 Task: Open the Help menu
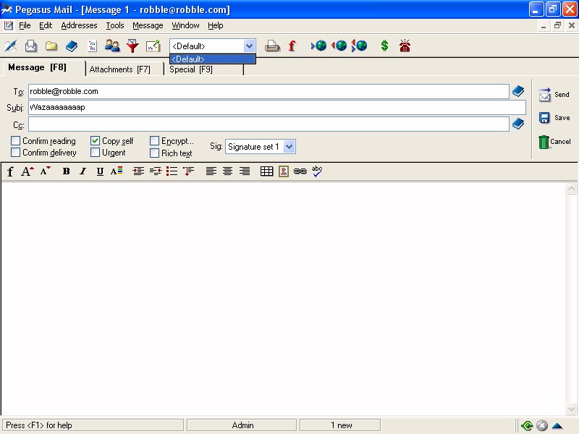[215, 25]
